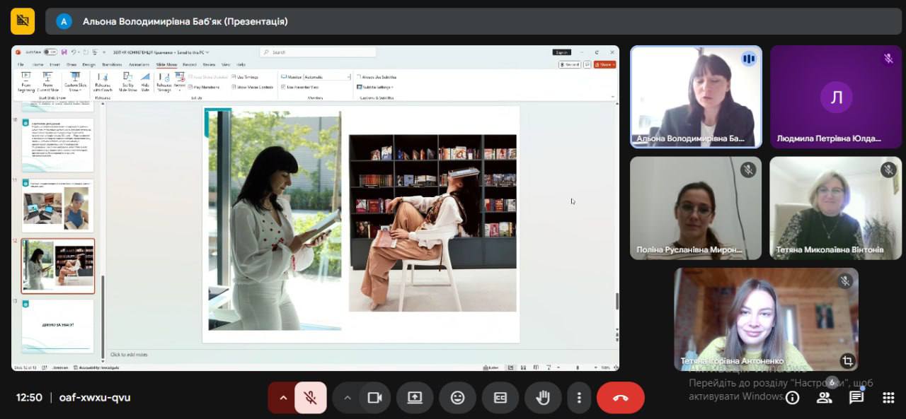Expand video settings arrow beside camera
The height and width of the screenshot is (419, 906).
point(347,398)
